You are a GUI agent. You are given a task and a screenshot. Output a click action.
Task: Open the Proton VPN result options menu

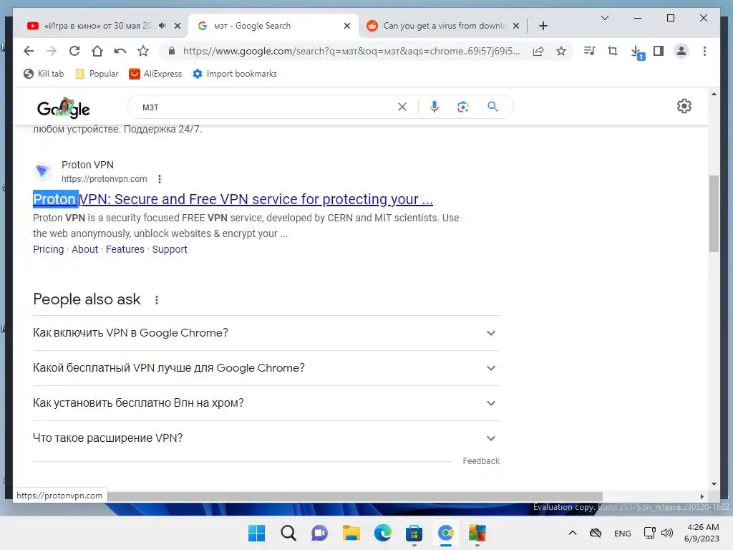pyautogui.click(x=160, y=179)
